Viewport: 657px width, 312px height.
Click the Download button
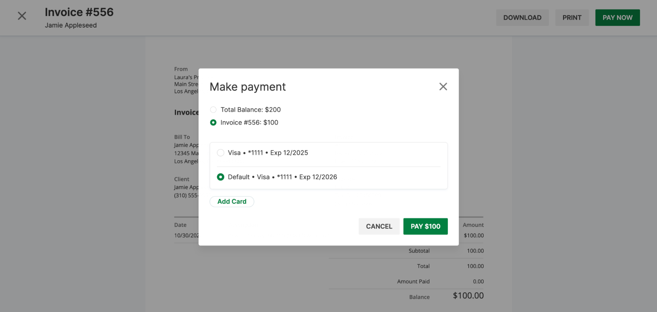pyautogui.click(x=522, y=17)
